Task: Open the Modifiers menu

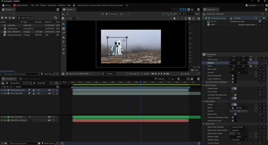Action: [x=61, y=5]
